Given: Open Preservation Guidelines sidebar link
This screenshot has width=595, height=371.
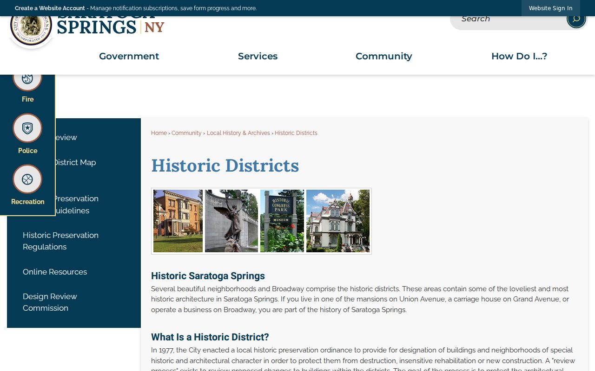Looking at the screenshot, I should (x=77, y=205).
